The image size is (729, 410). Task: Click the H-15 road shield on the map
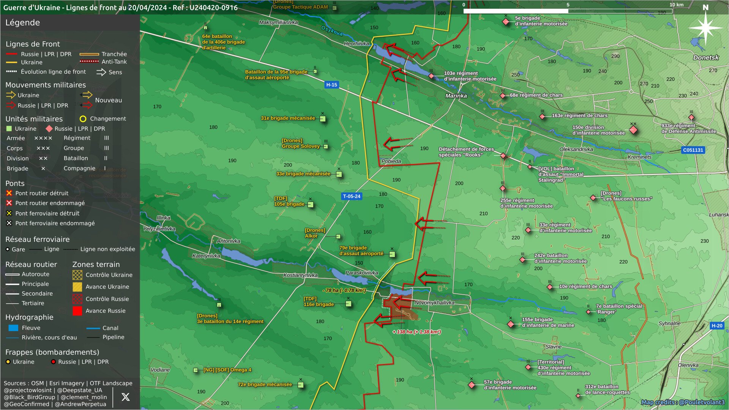click(x=331, y=85)
